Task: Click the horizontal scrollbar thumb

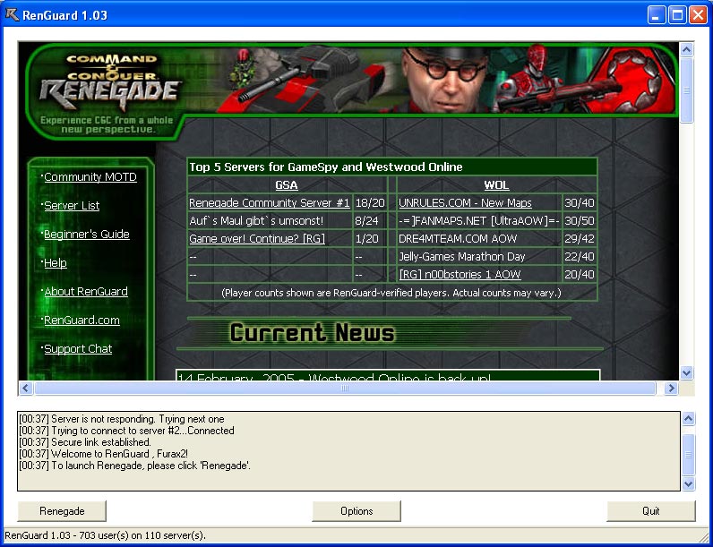Action: pos(345,389)
